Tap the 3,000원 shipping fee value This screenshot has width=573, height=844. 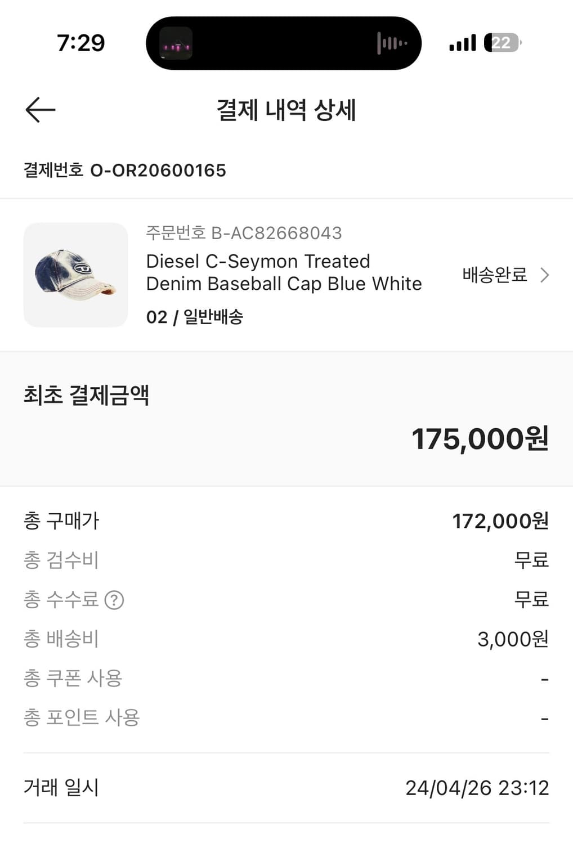[512, 639]
